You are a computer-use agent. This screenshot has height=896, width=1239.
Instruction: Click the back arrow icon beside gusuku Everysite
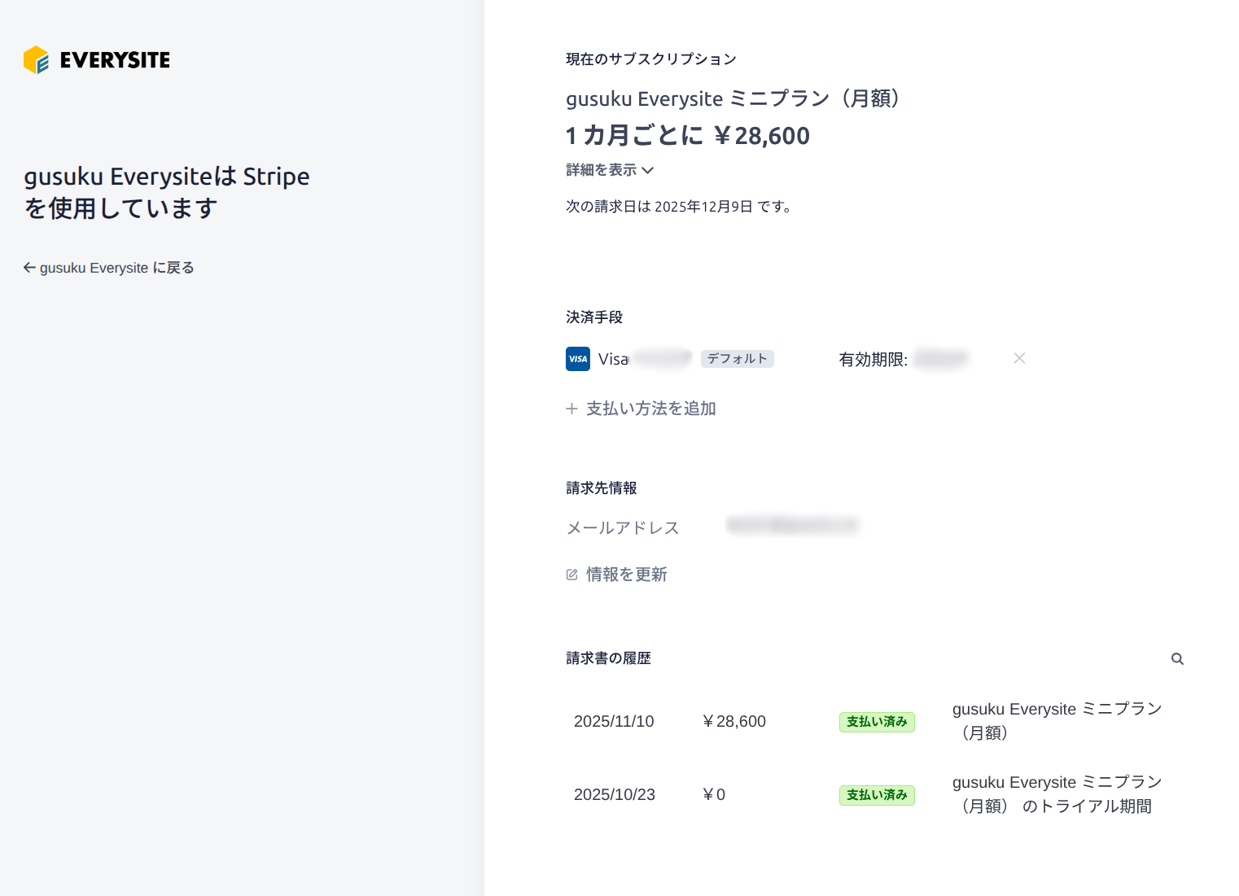point(29,268)
